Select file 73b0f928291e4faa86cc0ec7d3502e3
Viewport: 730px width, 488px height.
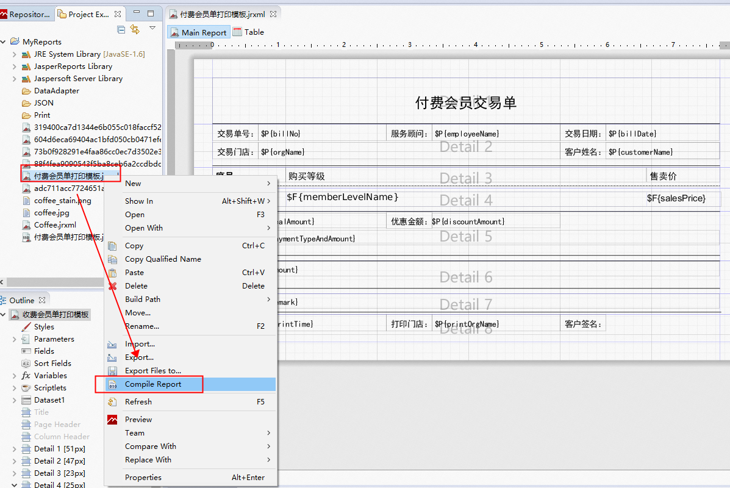coord(91,151)
